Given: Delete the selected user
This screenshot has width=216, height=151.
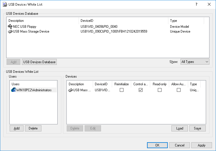Looking at the screenshot, I should click(x=33, y=128).
